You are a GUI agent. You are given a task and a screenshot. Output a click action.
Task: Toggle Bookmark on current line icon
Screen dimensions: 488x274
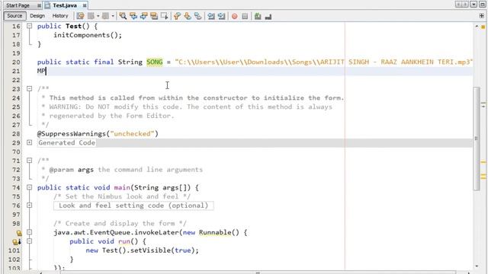point(197,16)
